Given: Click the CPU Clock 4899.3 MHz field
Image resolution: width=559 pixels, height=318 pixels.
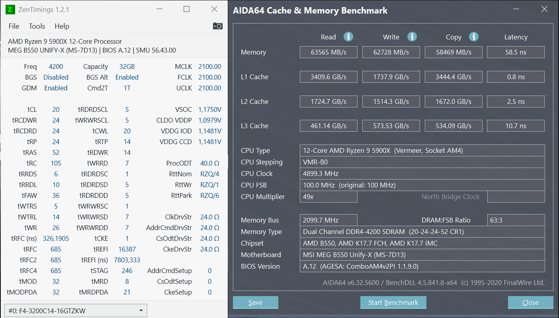Looking at the screenshot, I should tap(422, 174).
